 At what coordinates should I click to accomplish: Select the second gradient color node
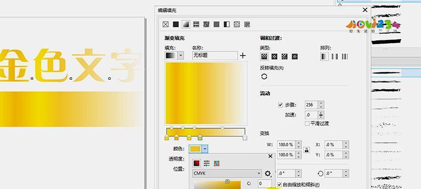tap(176, 138)
